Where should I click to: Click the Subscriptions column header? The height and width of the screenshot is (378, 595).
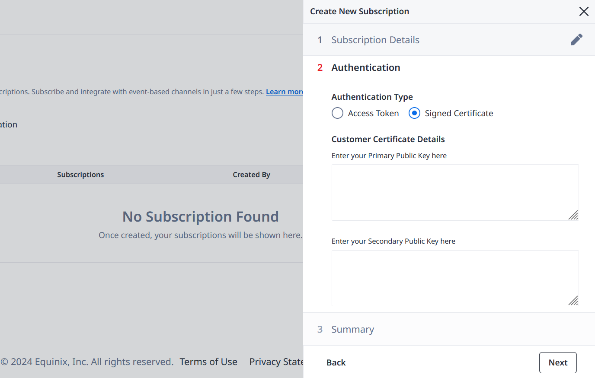pyautogui.click(x=80, y=175)
